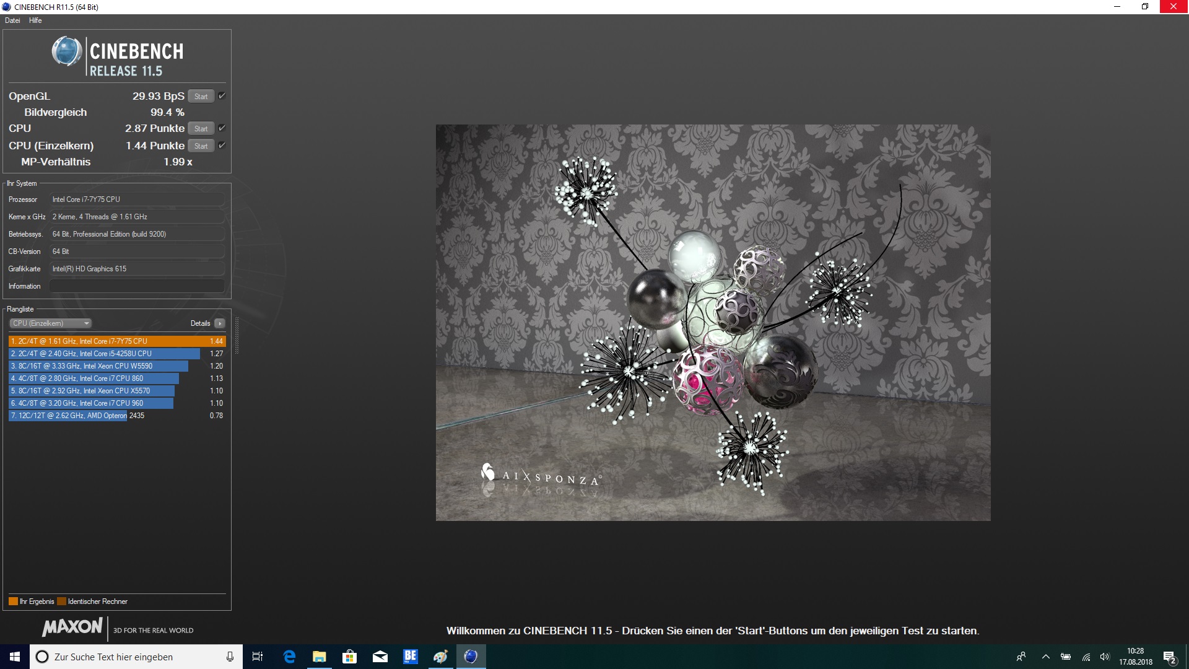Launch Microsoft Edge from the taskbar
Image resolution: width=1189 pixels, height=669 pixels.
(x=289, y=657)
